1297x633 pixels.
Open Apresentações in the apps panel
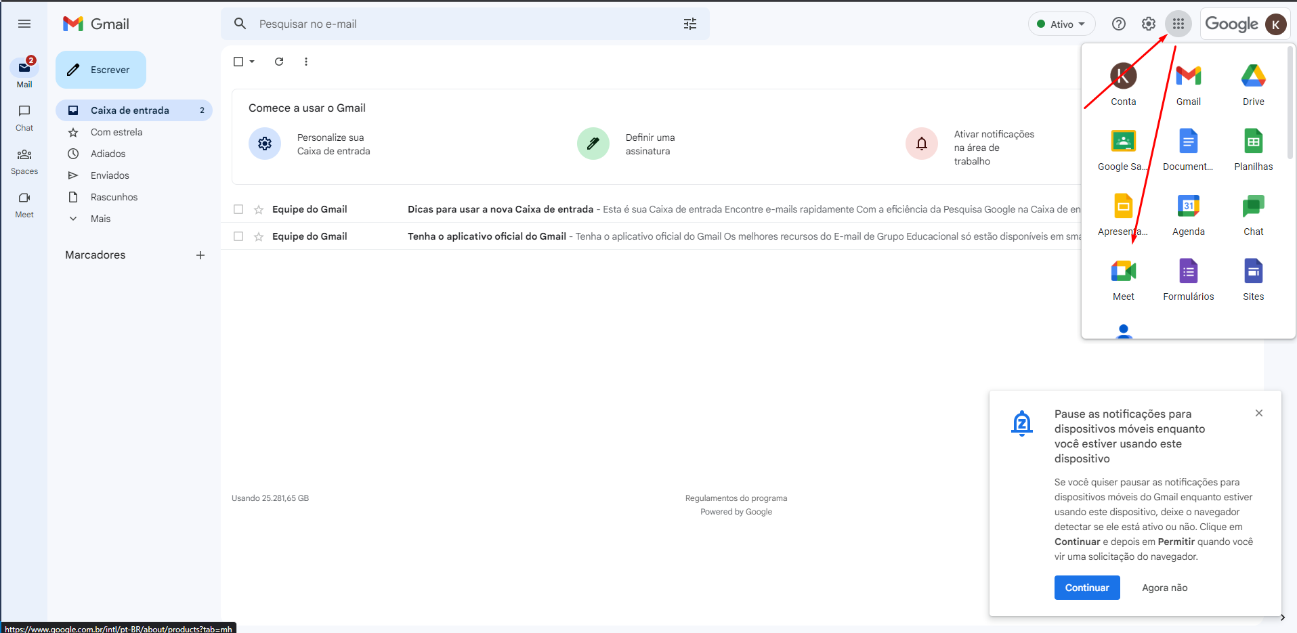coord(1124,213)
